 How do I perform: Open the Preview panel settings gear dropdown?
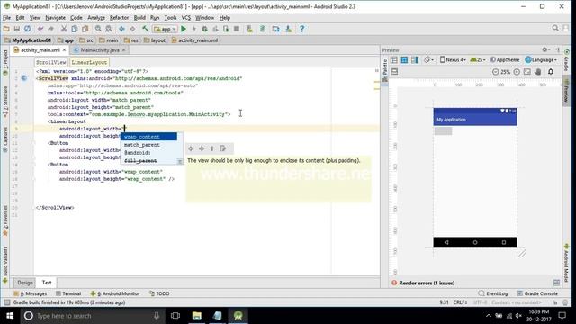pyautogui.click(x=545, y=50)
